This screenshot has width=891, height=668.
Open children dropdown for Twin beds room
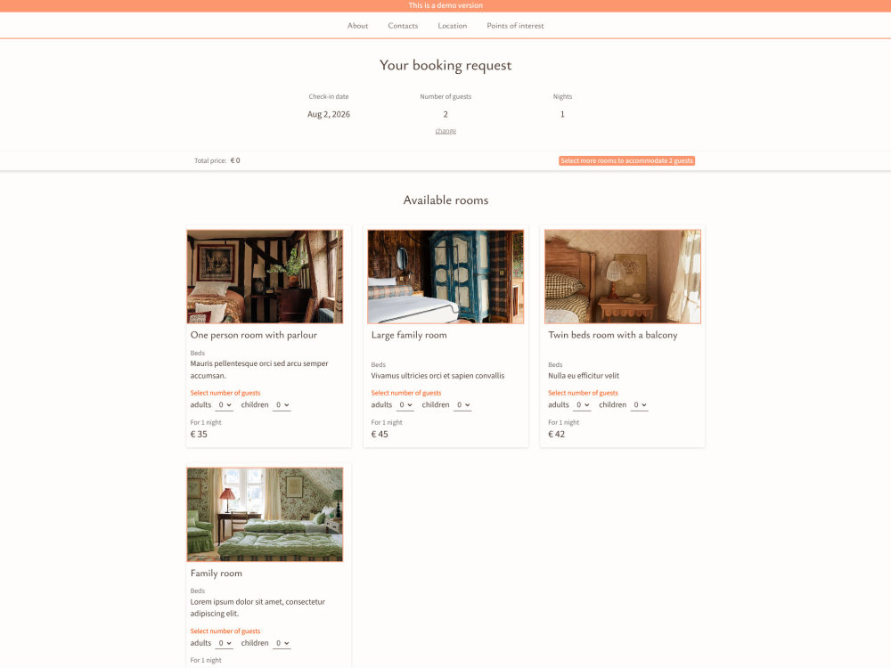click(x=639, y=405)
